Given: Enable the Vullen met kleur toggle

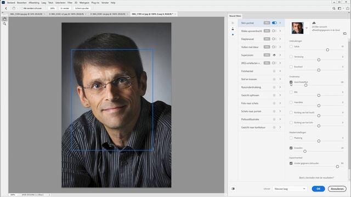Looking at the screenshot, I should coord(274,47).
